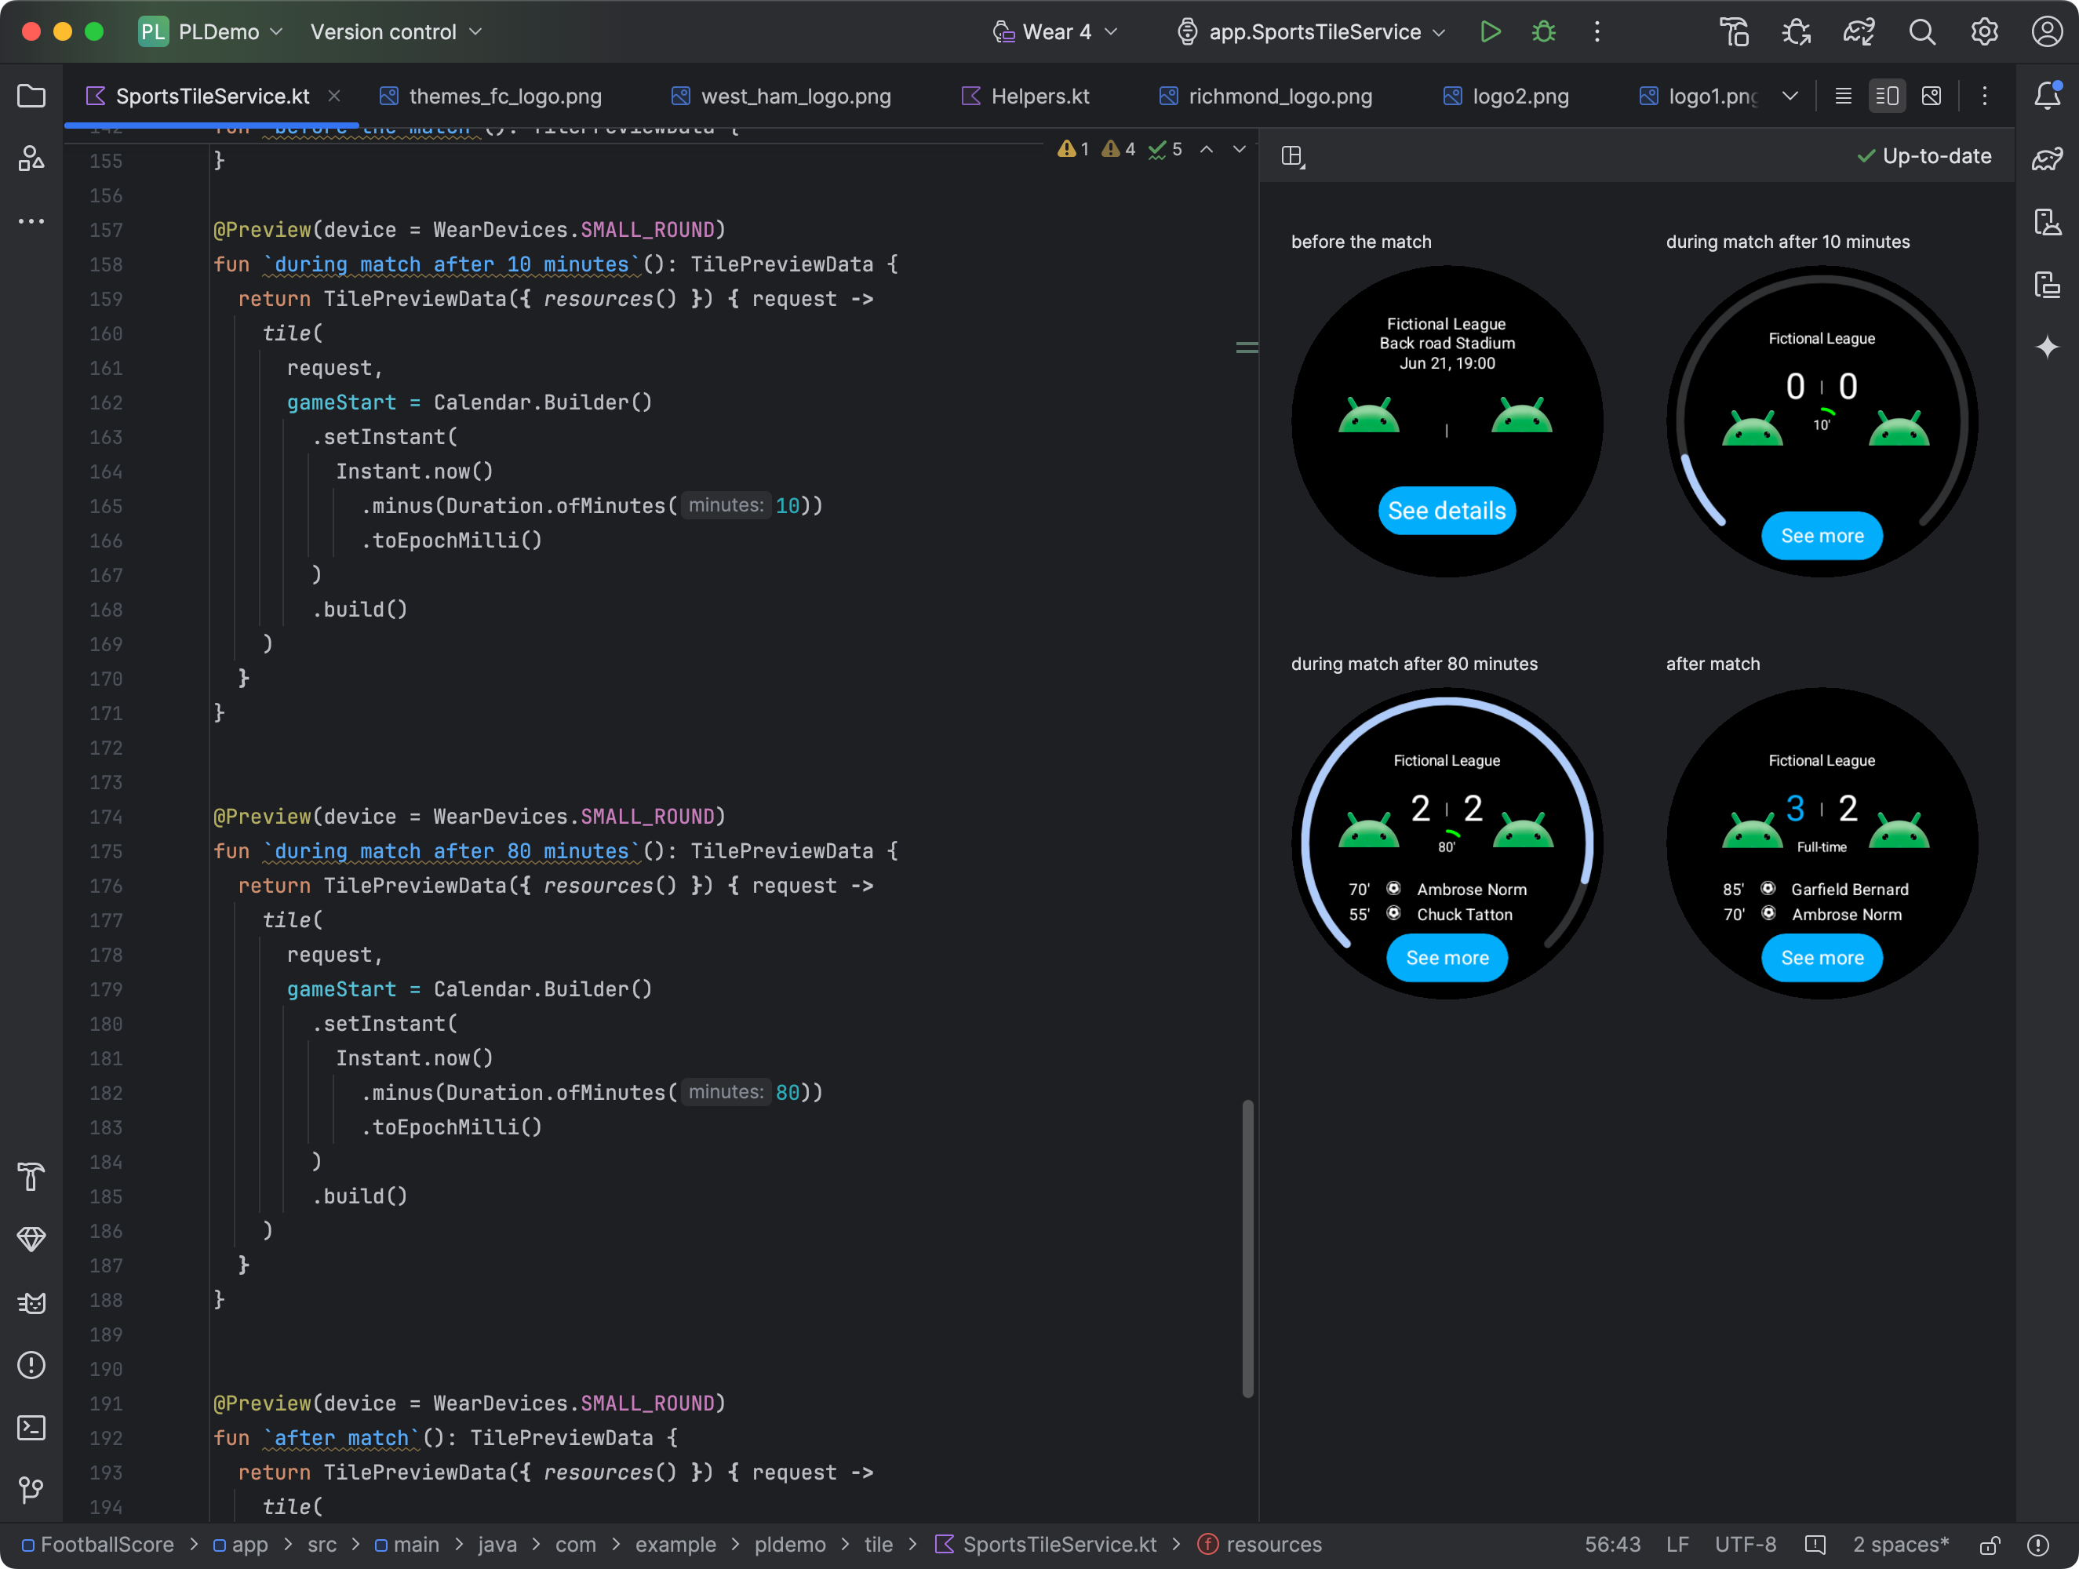Screen dimensions: 2079x1569
Task: Expand the PLDemo project dropdown
Action: pos(229,31)
